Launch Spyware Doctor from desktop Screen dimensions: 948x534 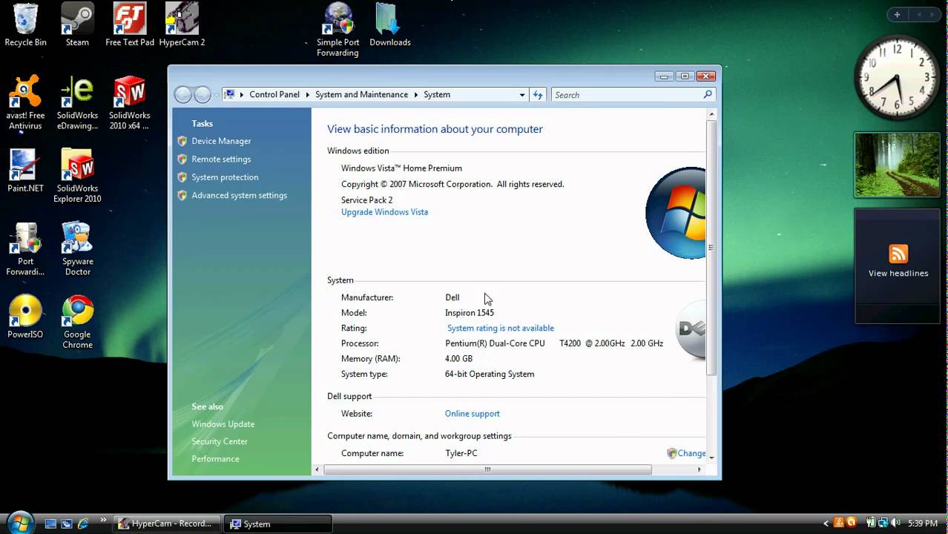(77, 248)
